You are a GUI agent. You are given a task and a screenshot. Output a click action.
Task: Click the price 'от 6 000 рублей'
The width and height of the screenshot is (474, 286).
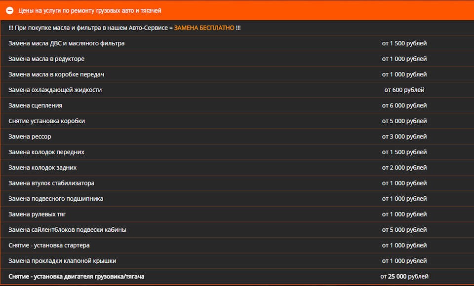pos(404,106)
